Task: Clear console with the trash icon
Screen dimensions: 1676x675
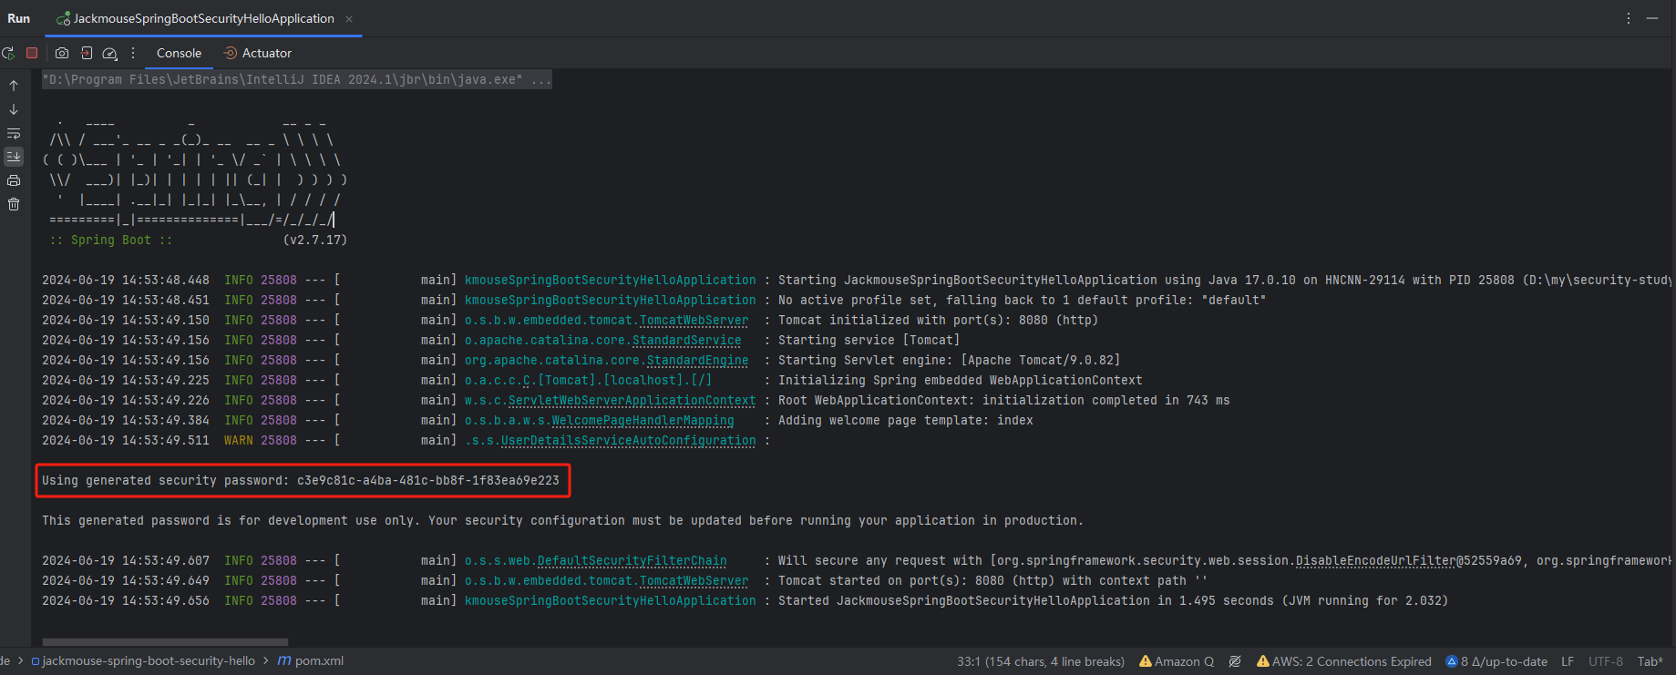Action: click(14, 204)
